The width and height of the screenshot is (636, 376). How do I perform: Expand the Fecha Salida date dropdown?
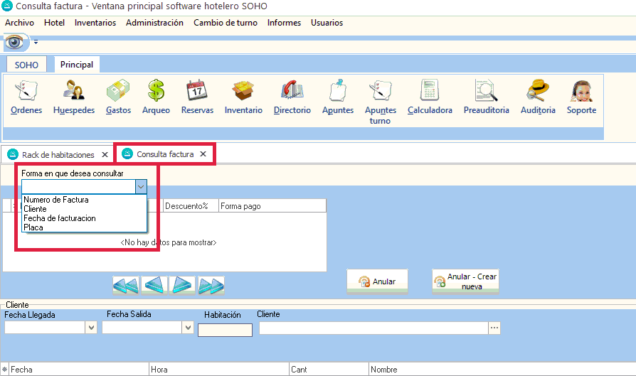pos(188,328)
